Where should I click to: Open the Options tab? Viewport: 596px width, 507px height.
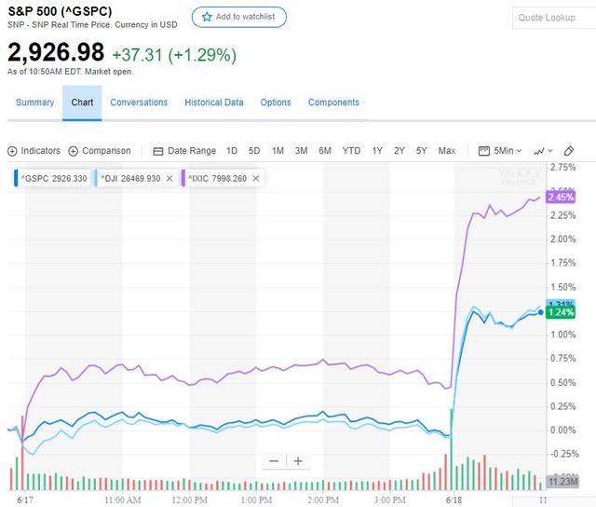pyautogui.click(x=276, y=103)
